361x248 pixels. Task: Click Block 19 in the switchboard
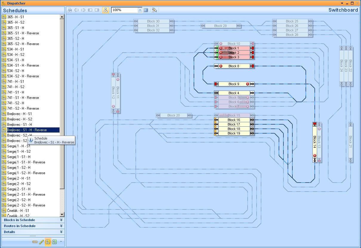[x=234, y=133]
